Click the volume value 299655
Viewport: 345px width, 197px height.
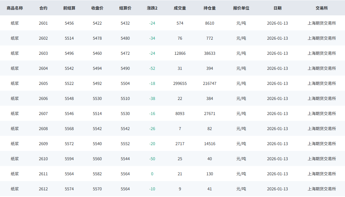(180, 83)
